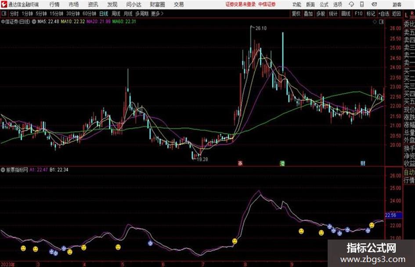Click the 财 marker on the date strip
Viewport: 415px width, 267px height.
click(363, 164)
